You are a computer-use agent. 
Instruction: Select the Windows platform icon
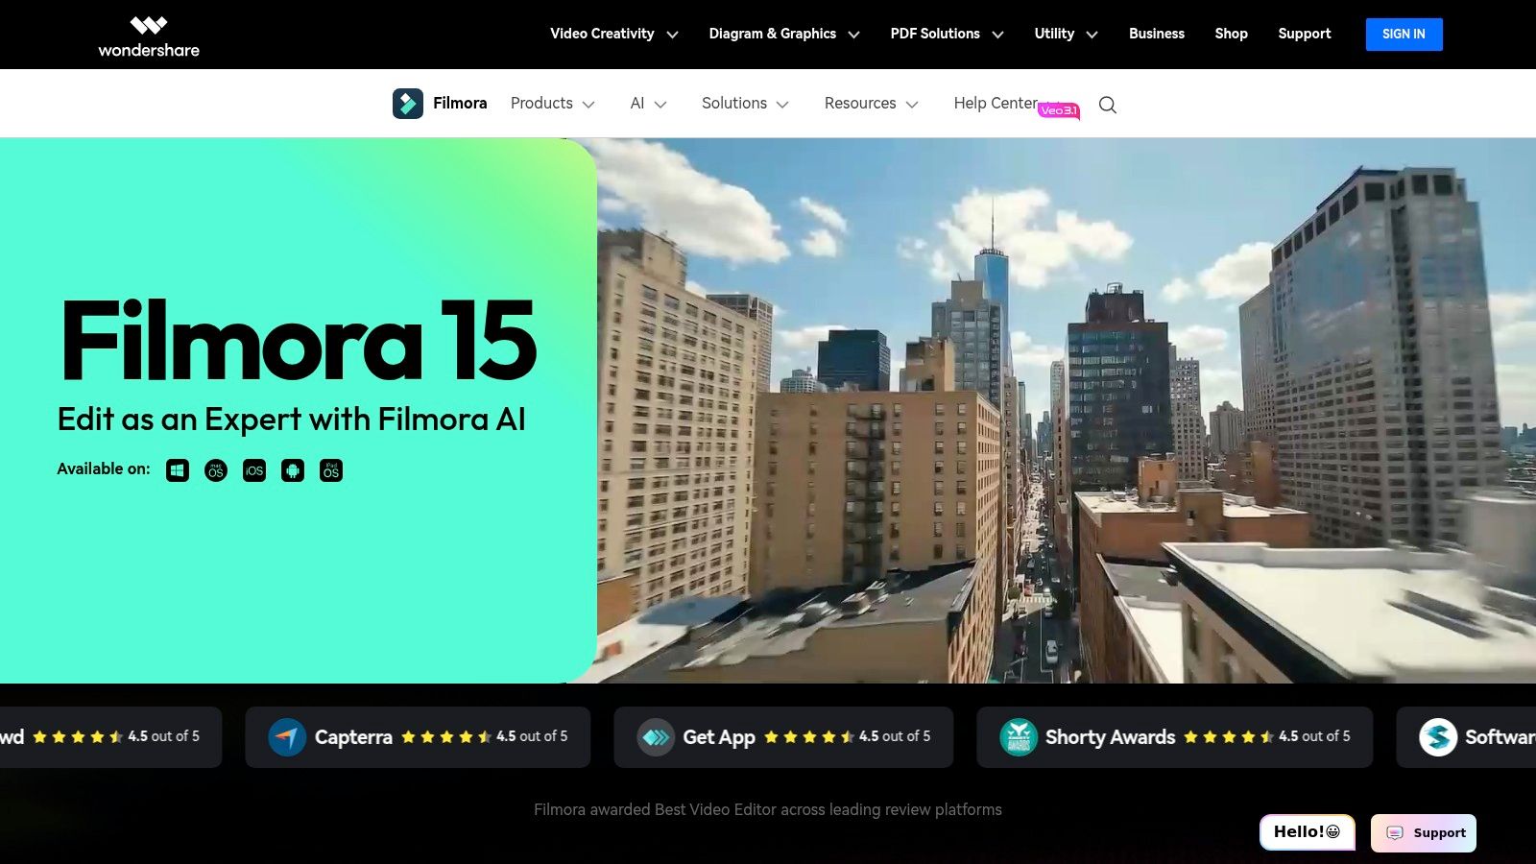pyautogui.click(x=177, y=470)
